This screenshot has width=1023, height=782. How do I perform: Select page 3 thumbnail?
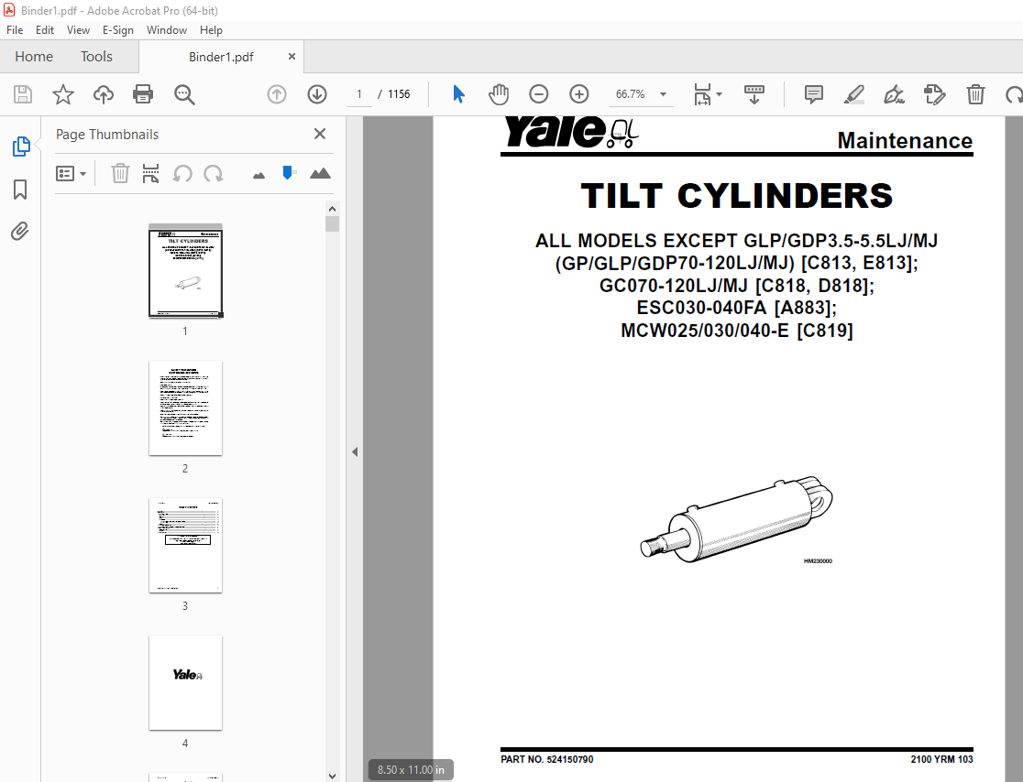tap(185, 546)
